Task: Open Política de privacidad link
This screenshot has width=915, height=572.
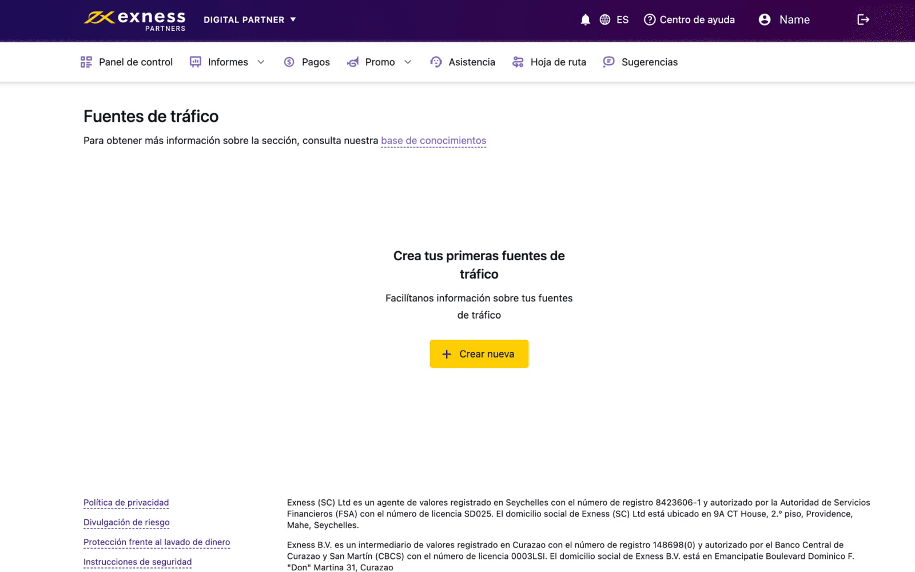Action: tap(126, 503)
